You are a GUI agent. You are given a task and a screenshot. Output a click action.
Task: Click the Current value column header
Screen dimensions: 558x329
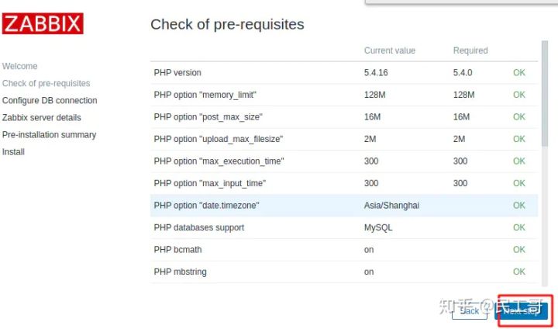390,50
